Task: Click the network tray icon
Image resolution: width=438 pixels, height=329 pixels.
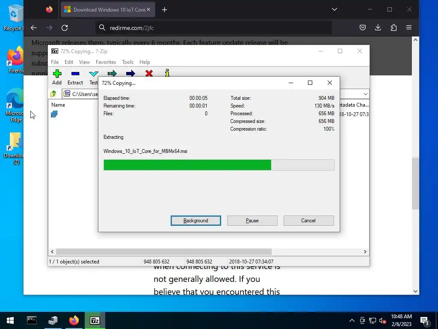Action: click(x=373, y=320)
